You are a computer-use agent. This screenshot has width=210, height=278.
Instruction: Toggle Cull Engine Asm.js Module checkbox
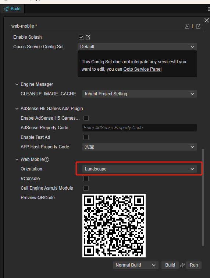(86, 188)
